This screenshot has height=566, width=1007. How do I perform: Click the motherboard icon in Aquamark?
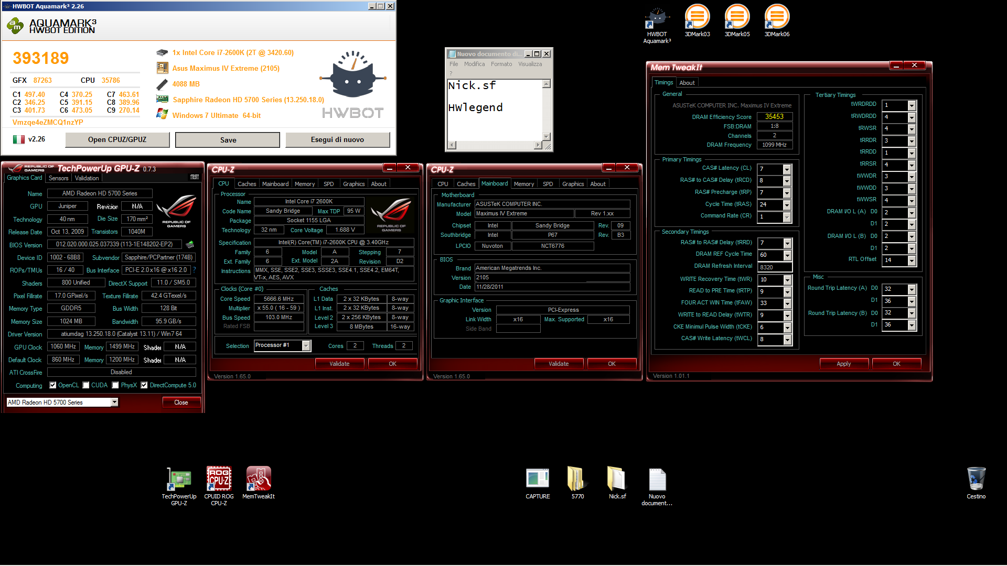tap(162, 68)
